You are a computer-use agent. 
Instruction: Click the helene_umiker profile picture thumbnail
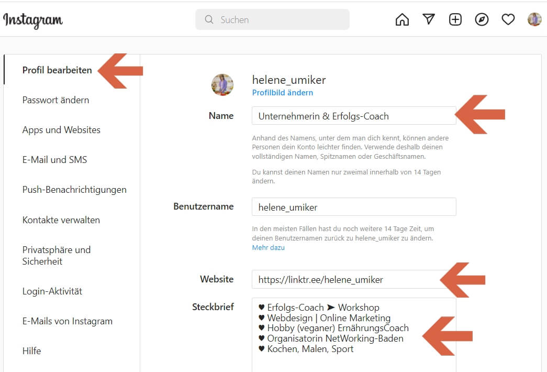222,85
